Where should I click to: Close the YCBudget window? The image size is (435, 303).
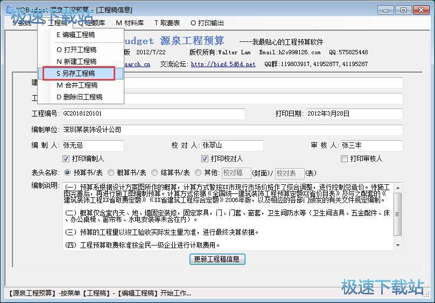(421, 10)
